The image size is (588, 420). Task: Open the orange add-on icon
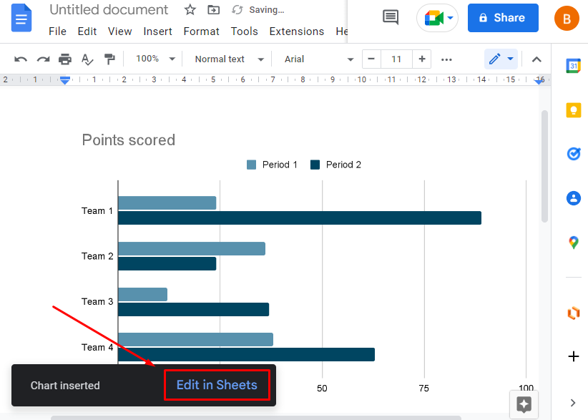pyautogui.click(x=574, y=313)
